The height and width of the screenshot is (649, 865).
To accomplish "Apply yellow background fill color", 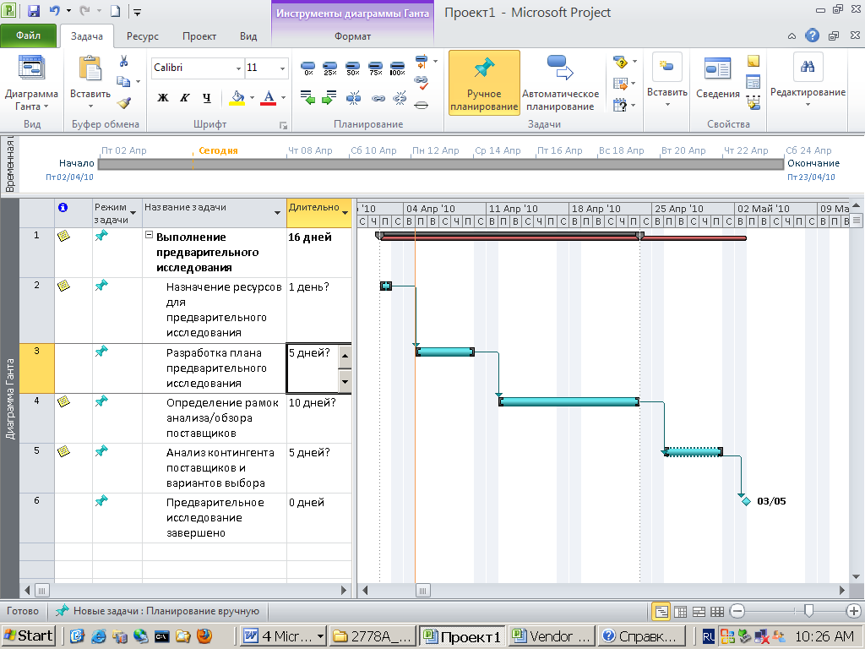I will click(x=237, y=98).
